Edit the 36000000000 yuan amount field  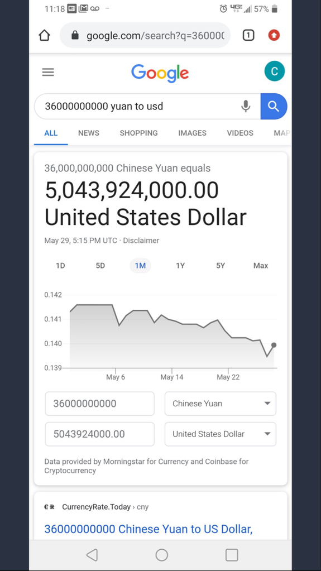(x=100, y=404)
